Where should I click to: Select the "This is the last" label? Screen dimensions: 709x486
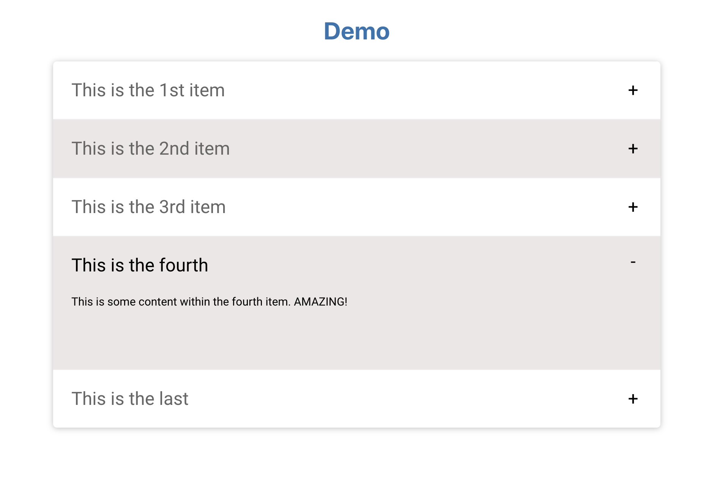[x=130, y=399]
